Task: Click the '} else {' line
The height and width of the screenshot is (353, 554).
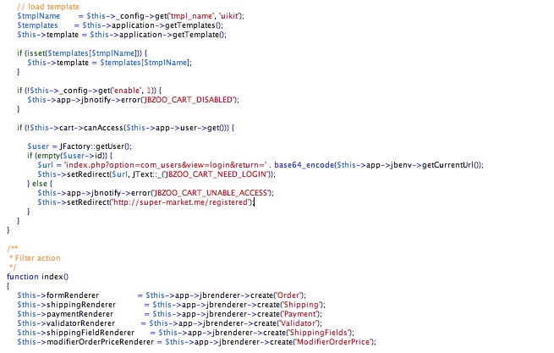Action: pyautogui.click(x=40, y=184)
